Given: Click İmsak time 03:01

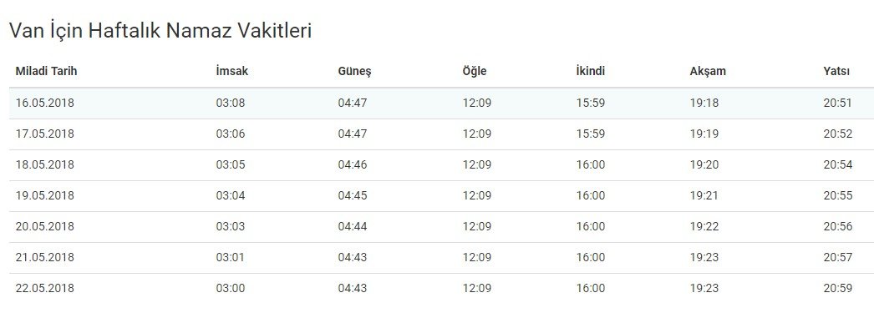Looking at the screenshot, I should point(231,258).
